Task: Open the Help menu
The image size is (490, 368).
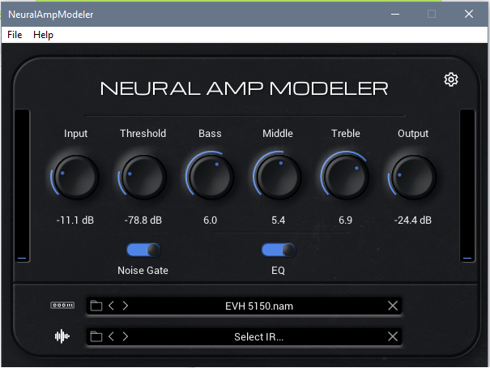Action: click(43, 35)
